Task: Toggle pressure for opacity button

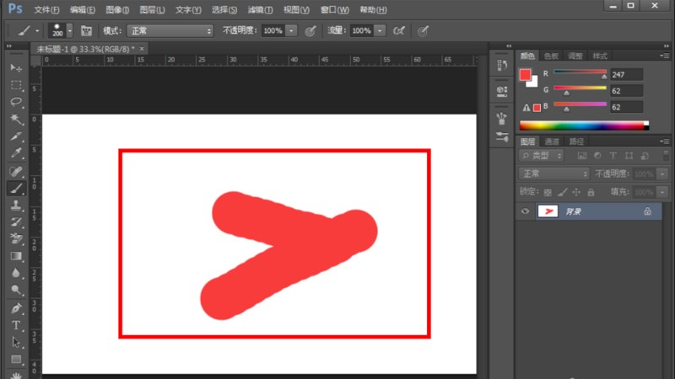Action: (x=310, y=30)
